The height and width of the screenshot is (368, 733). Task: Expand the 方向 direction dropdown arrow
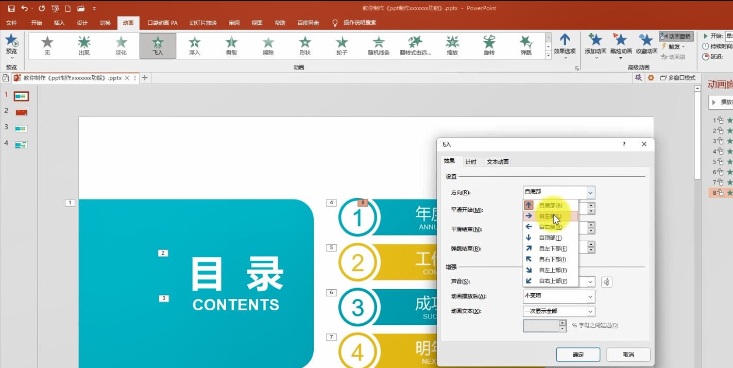pos(590,192)
